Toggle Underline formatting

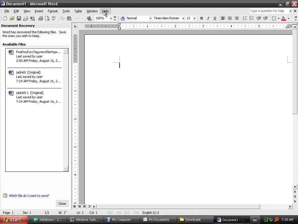pos(215,18)
